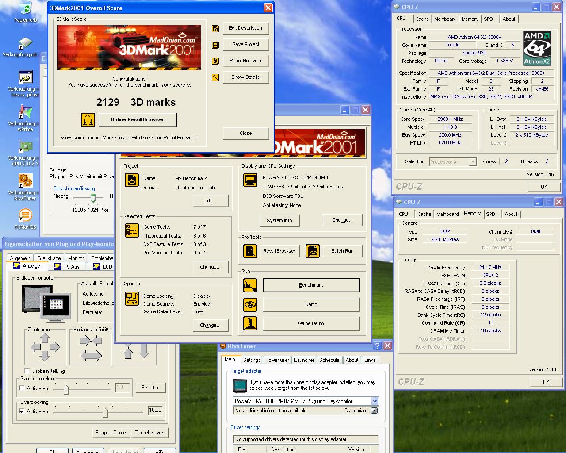566x453 pixels.
Task: Click the Benchmark run icon
Action: tap(250, 285)
